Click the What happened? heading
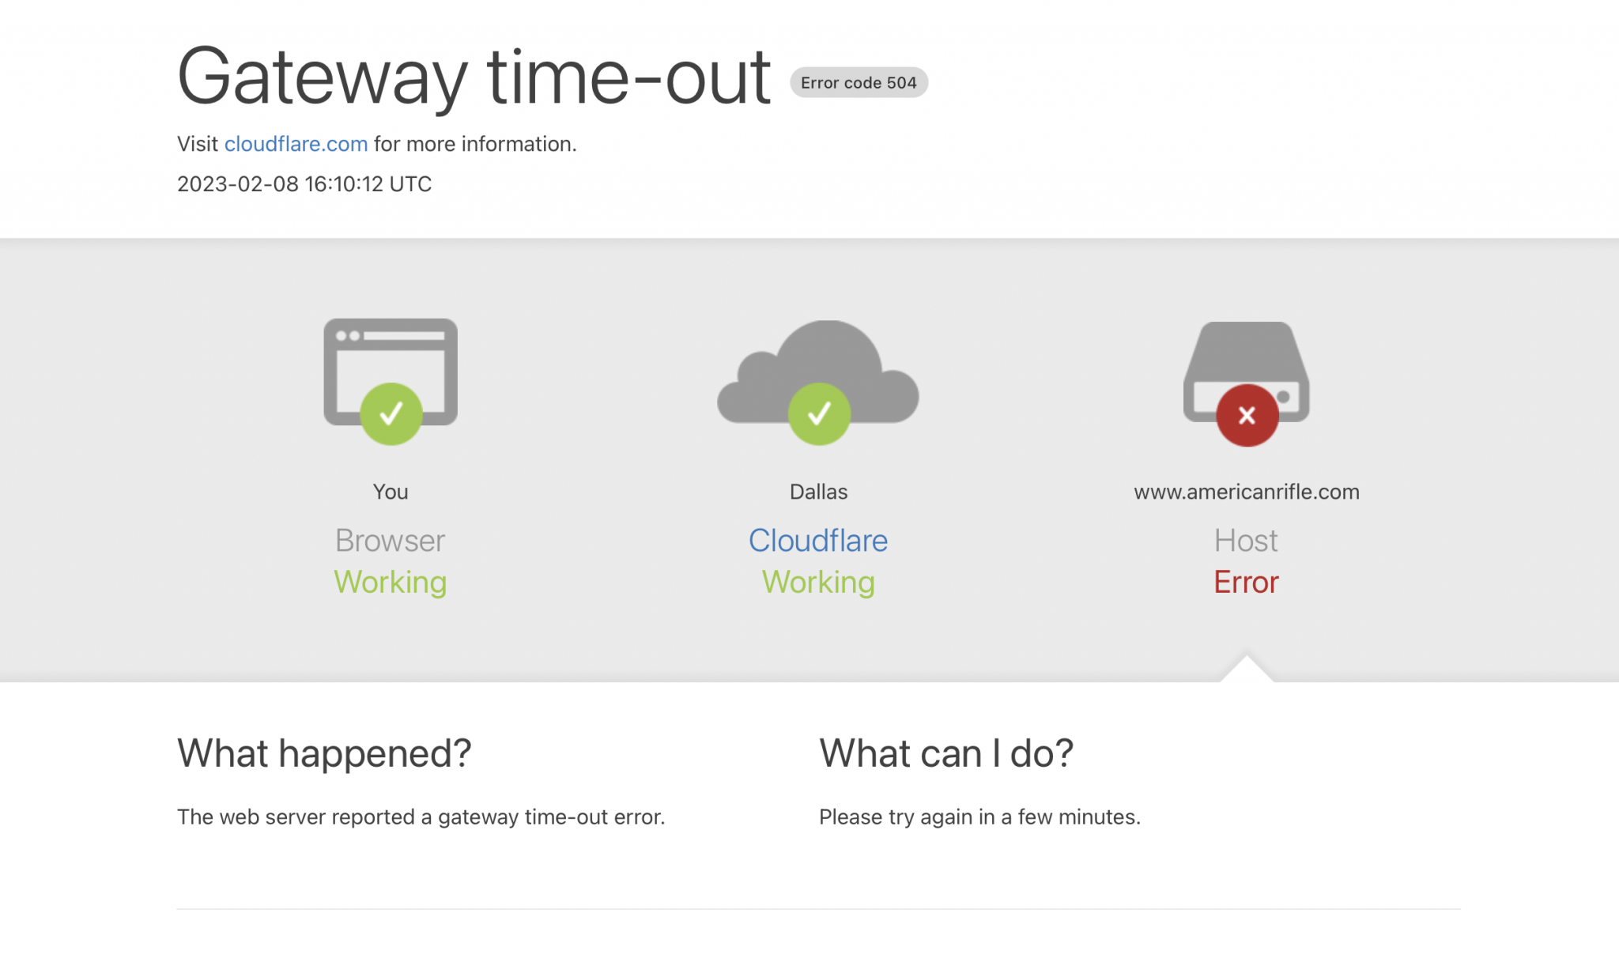This screenshot has width=1619, height=962. [x=324, y=753]
